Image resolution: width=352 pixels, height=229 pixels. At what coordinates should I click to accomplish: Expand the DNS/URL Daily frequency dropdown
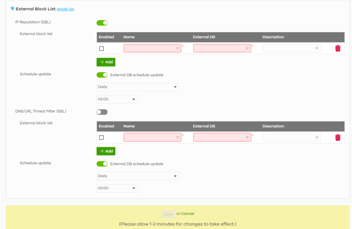pyautogui.click(x=138, y=176)
